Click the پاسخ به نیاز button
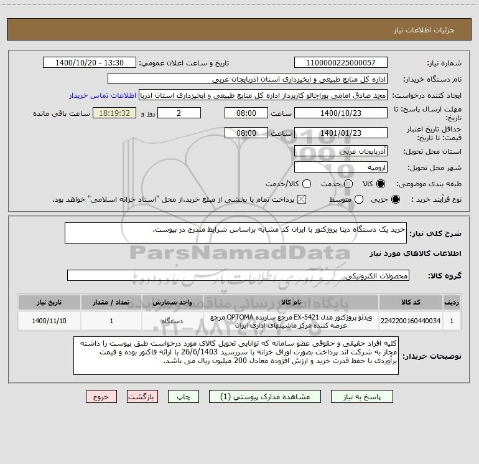 tap(362, 397)
